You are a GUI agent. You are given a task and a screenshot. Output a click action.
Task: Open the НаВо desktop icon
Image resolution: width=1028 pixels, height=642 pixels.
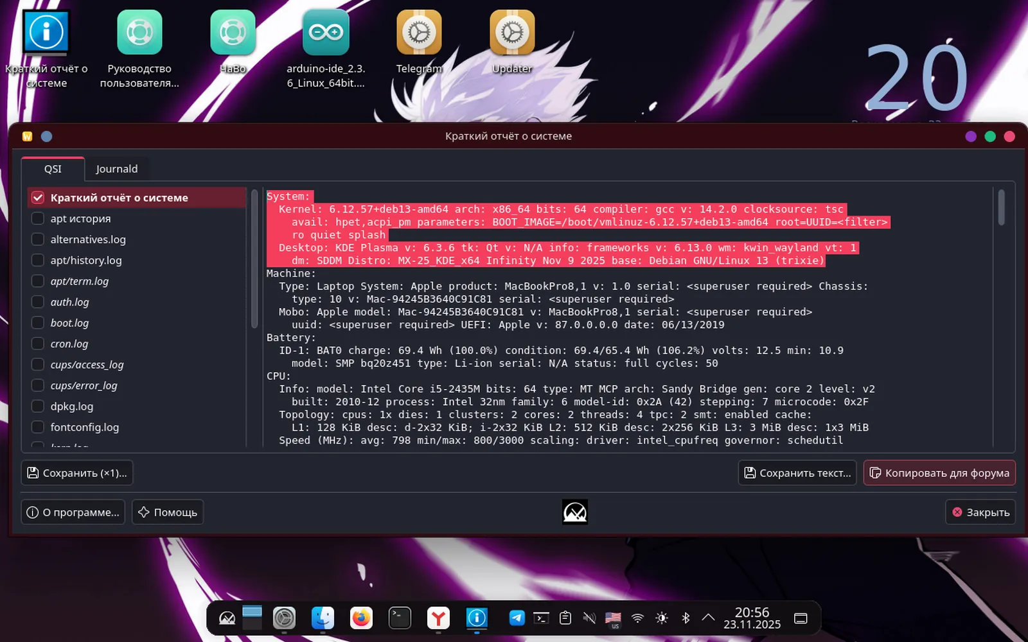[233, 42]
